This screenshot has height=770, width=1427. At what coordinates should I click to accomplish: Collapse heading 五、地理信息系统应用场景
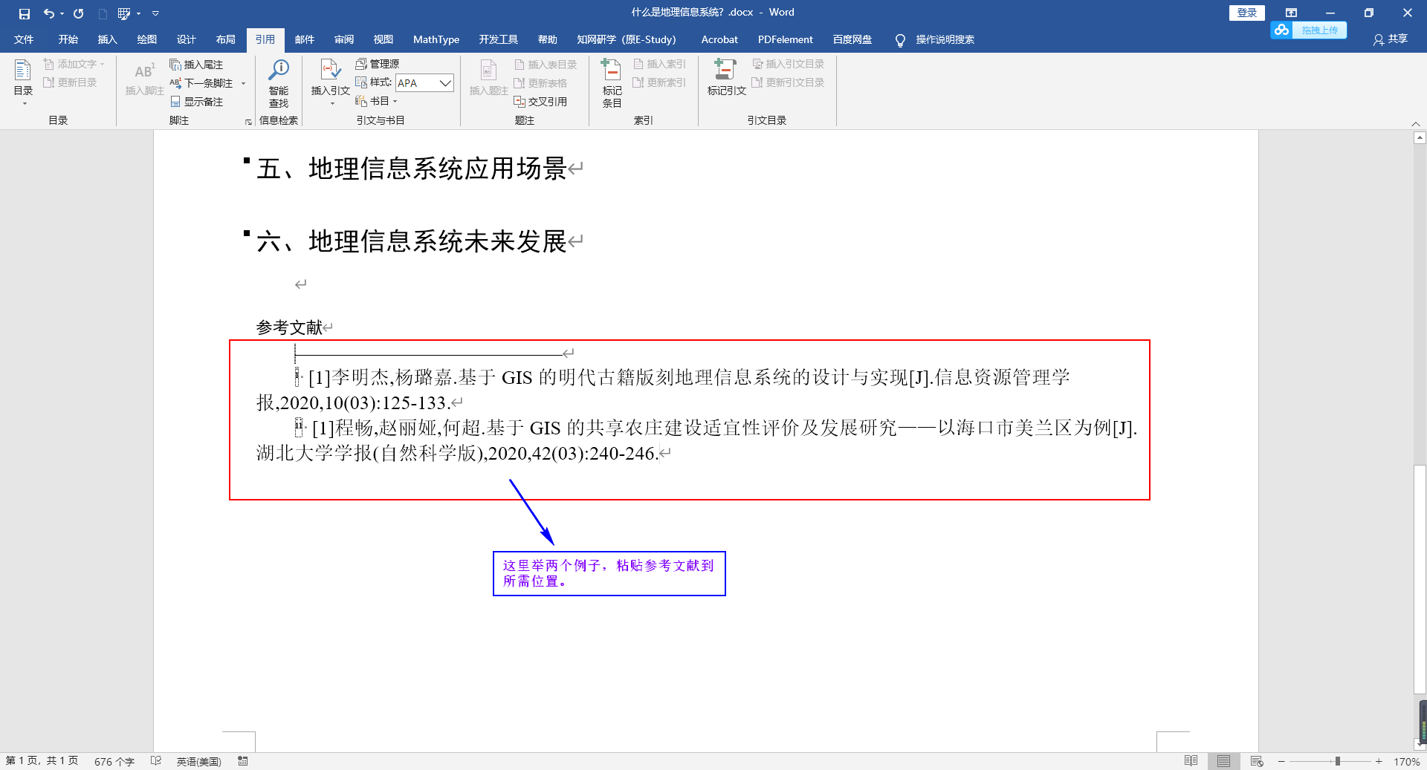click(247, 160)
